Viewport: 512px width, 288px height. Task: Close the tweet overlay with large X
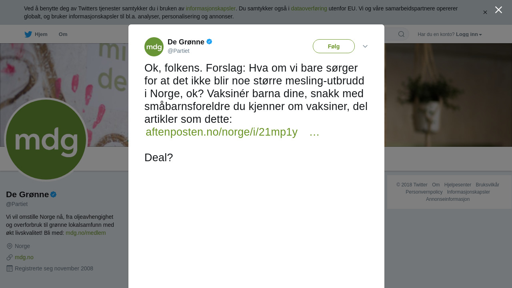point(498,10)
